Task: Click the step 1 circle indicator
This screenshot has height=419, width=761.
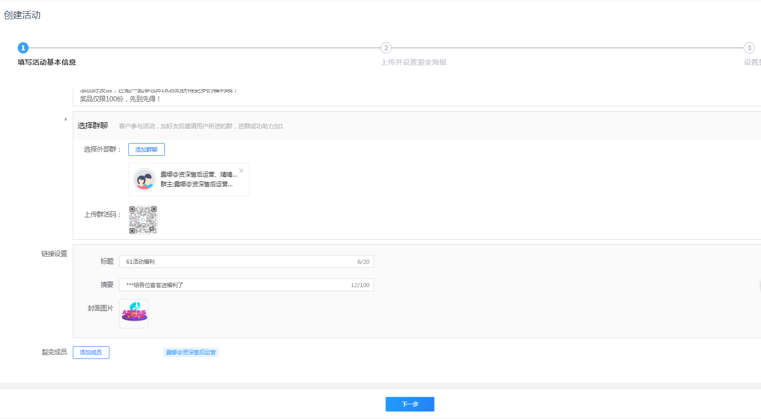Action: click(x=23, y=48)
